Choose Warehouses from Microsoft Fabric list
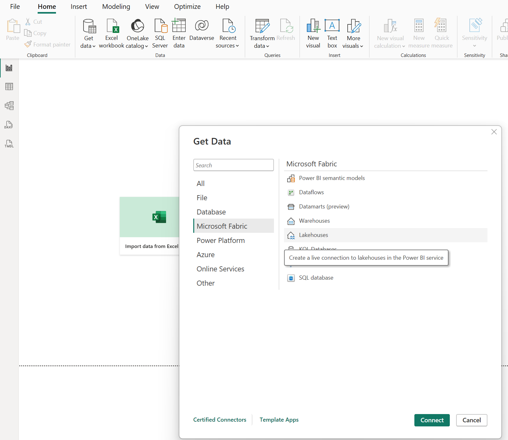The image size is (508, 440). (314, 221)
